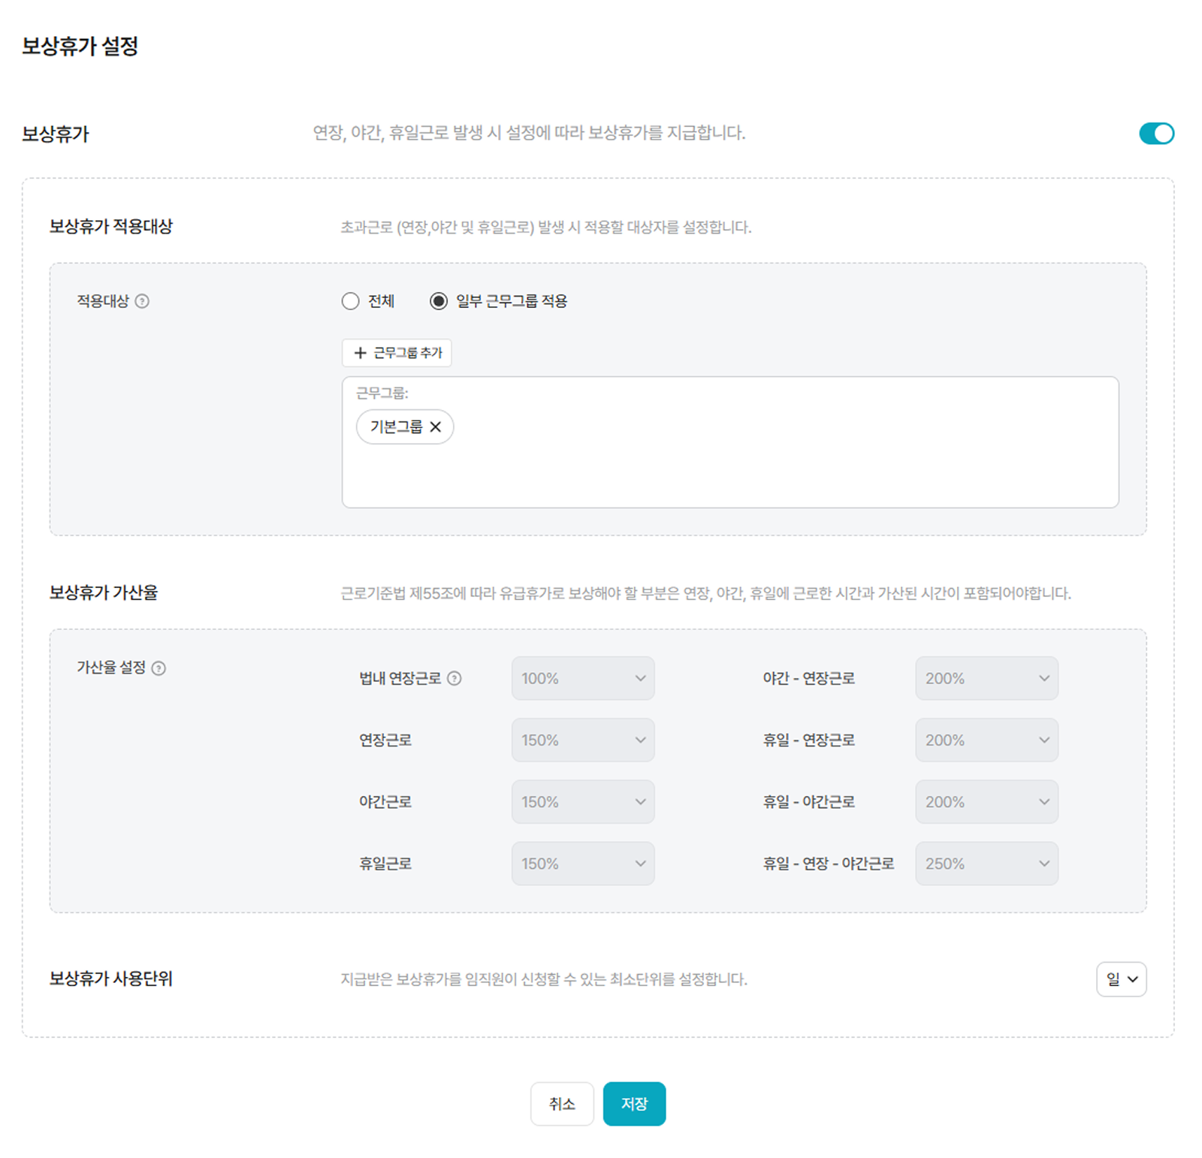This screenshot has width=1202, height=1158.
Task: Click the help icon next to 법내 연장근로
Action: (x=455, y=679)
